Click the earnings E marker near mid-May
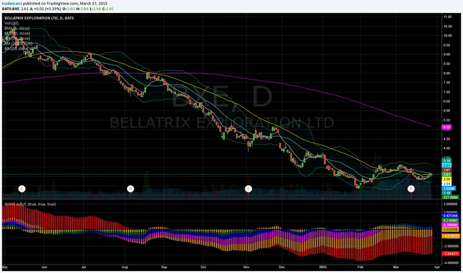This screenshot has height=273, width=463. [x=22, y=189]
